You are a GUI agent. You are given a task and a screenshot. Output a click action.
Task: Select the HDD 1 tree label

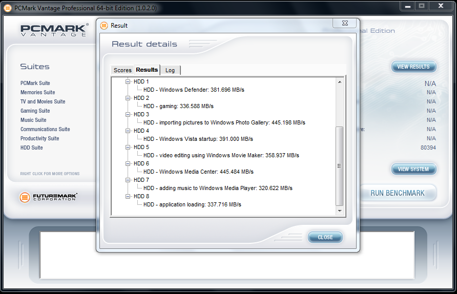tap(141, 81)
